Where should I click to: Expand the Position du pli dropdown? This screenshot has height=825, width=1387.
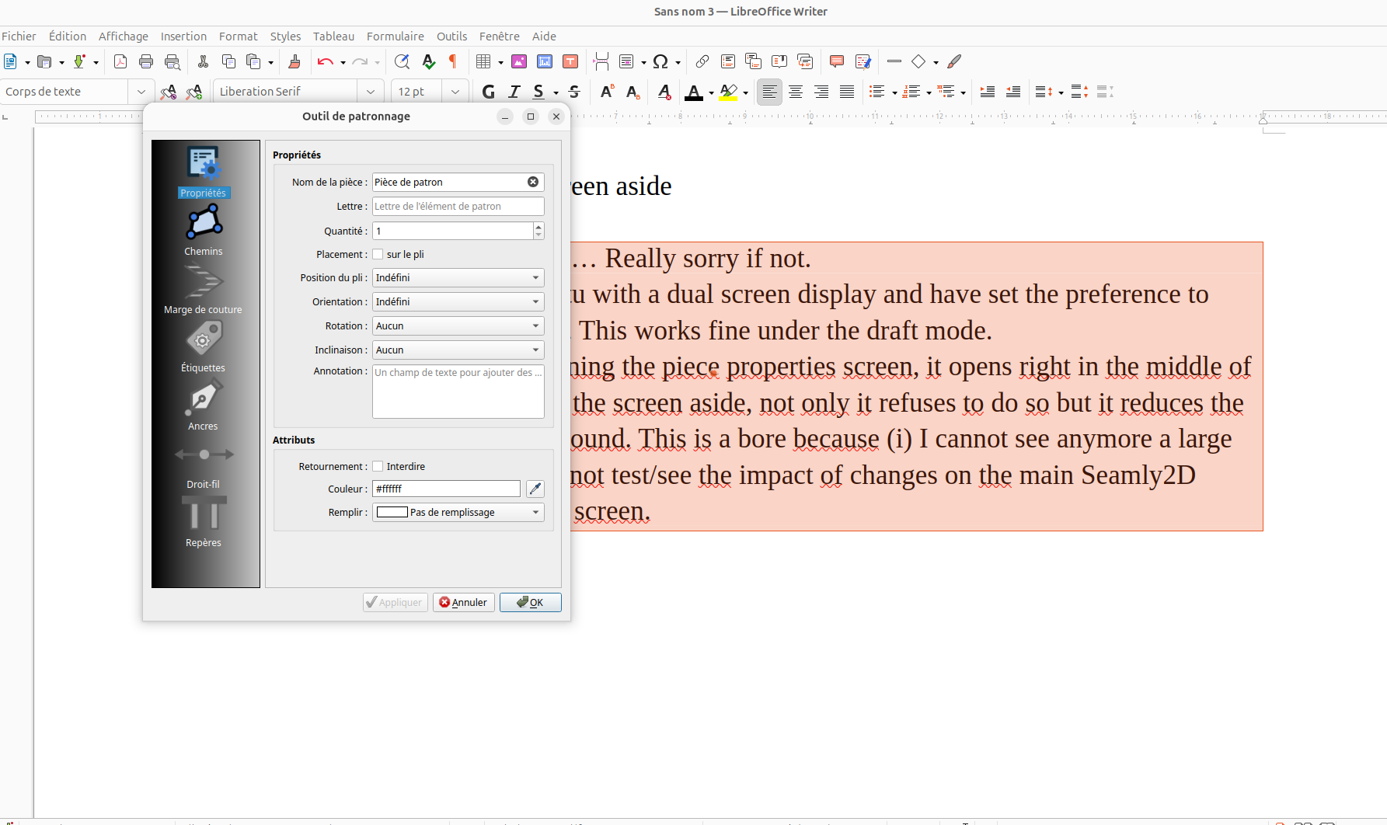click(458, 277)
